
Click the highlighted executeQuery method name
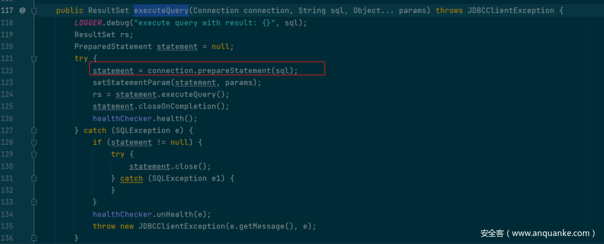coord(161,11)
